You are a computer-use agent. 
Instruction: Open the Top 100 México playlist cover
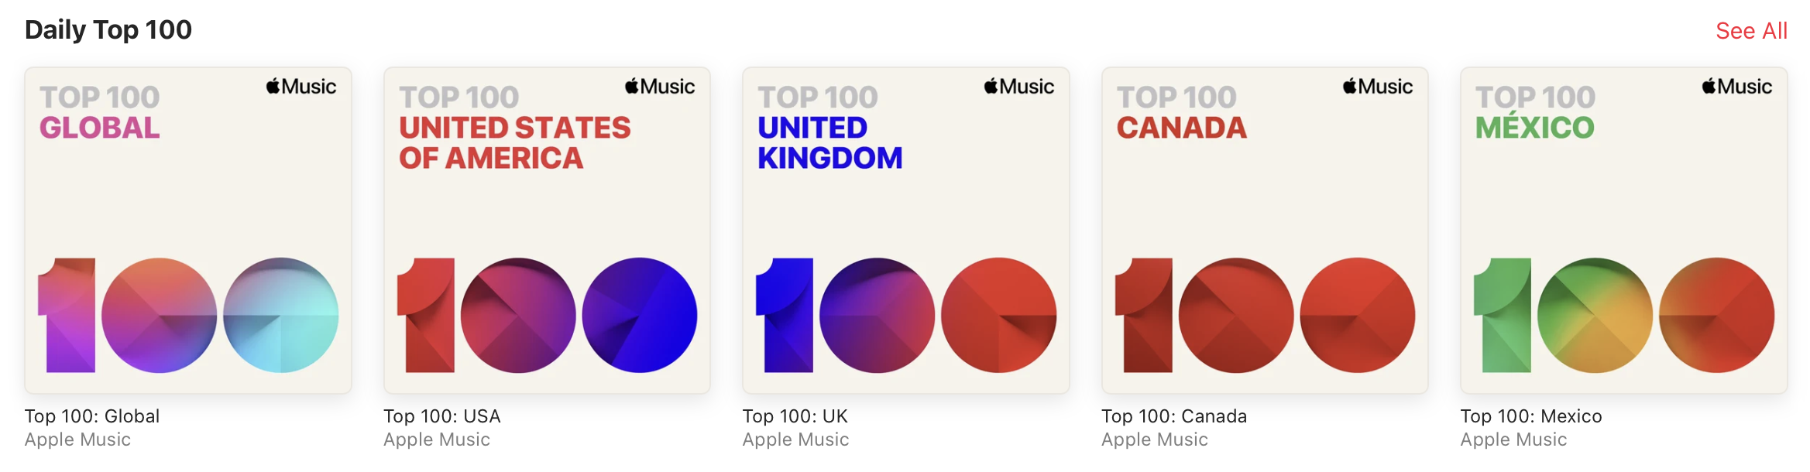point(1623,231)
